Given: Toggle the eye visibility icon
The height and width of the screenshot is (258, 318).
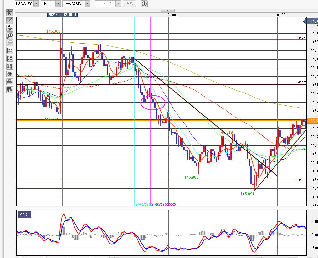Looking at the screenshot, I should pyautogui.click(x=10, y=74).
